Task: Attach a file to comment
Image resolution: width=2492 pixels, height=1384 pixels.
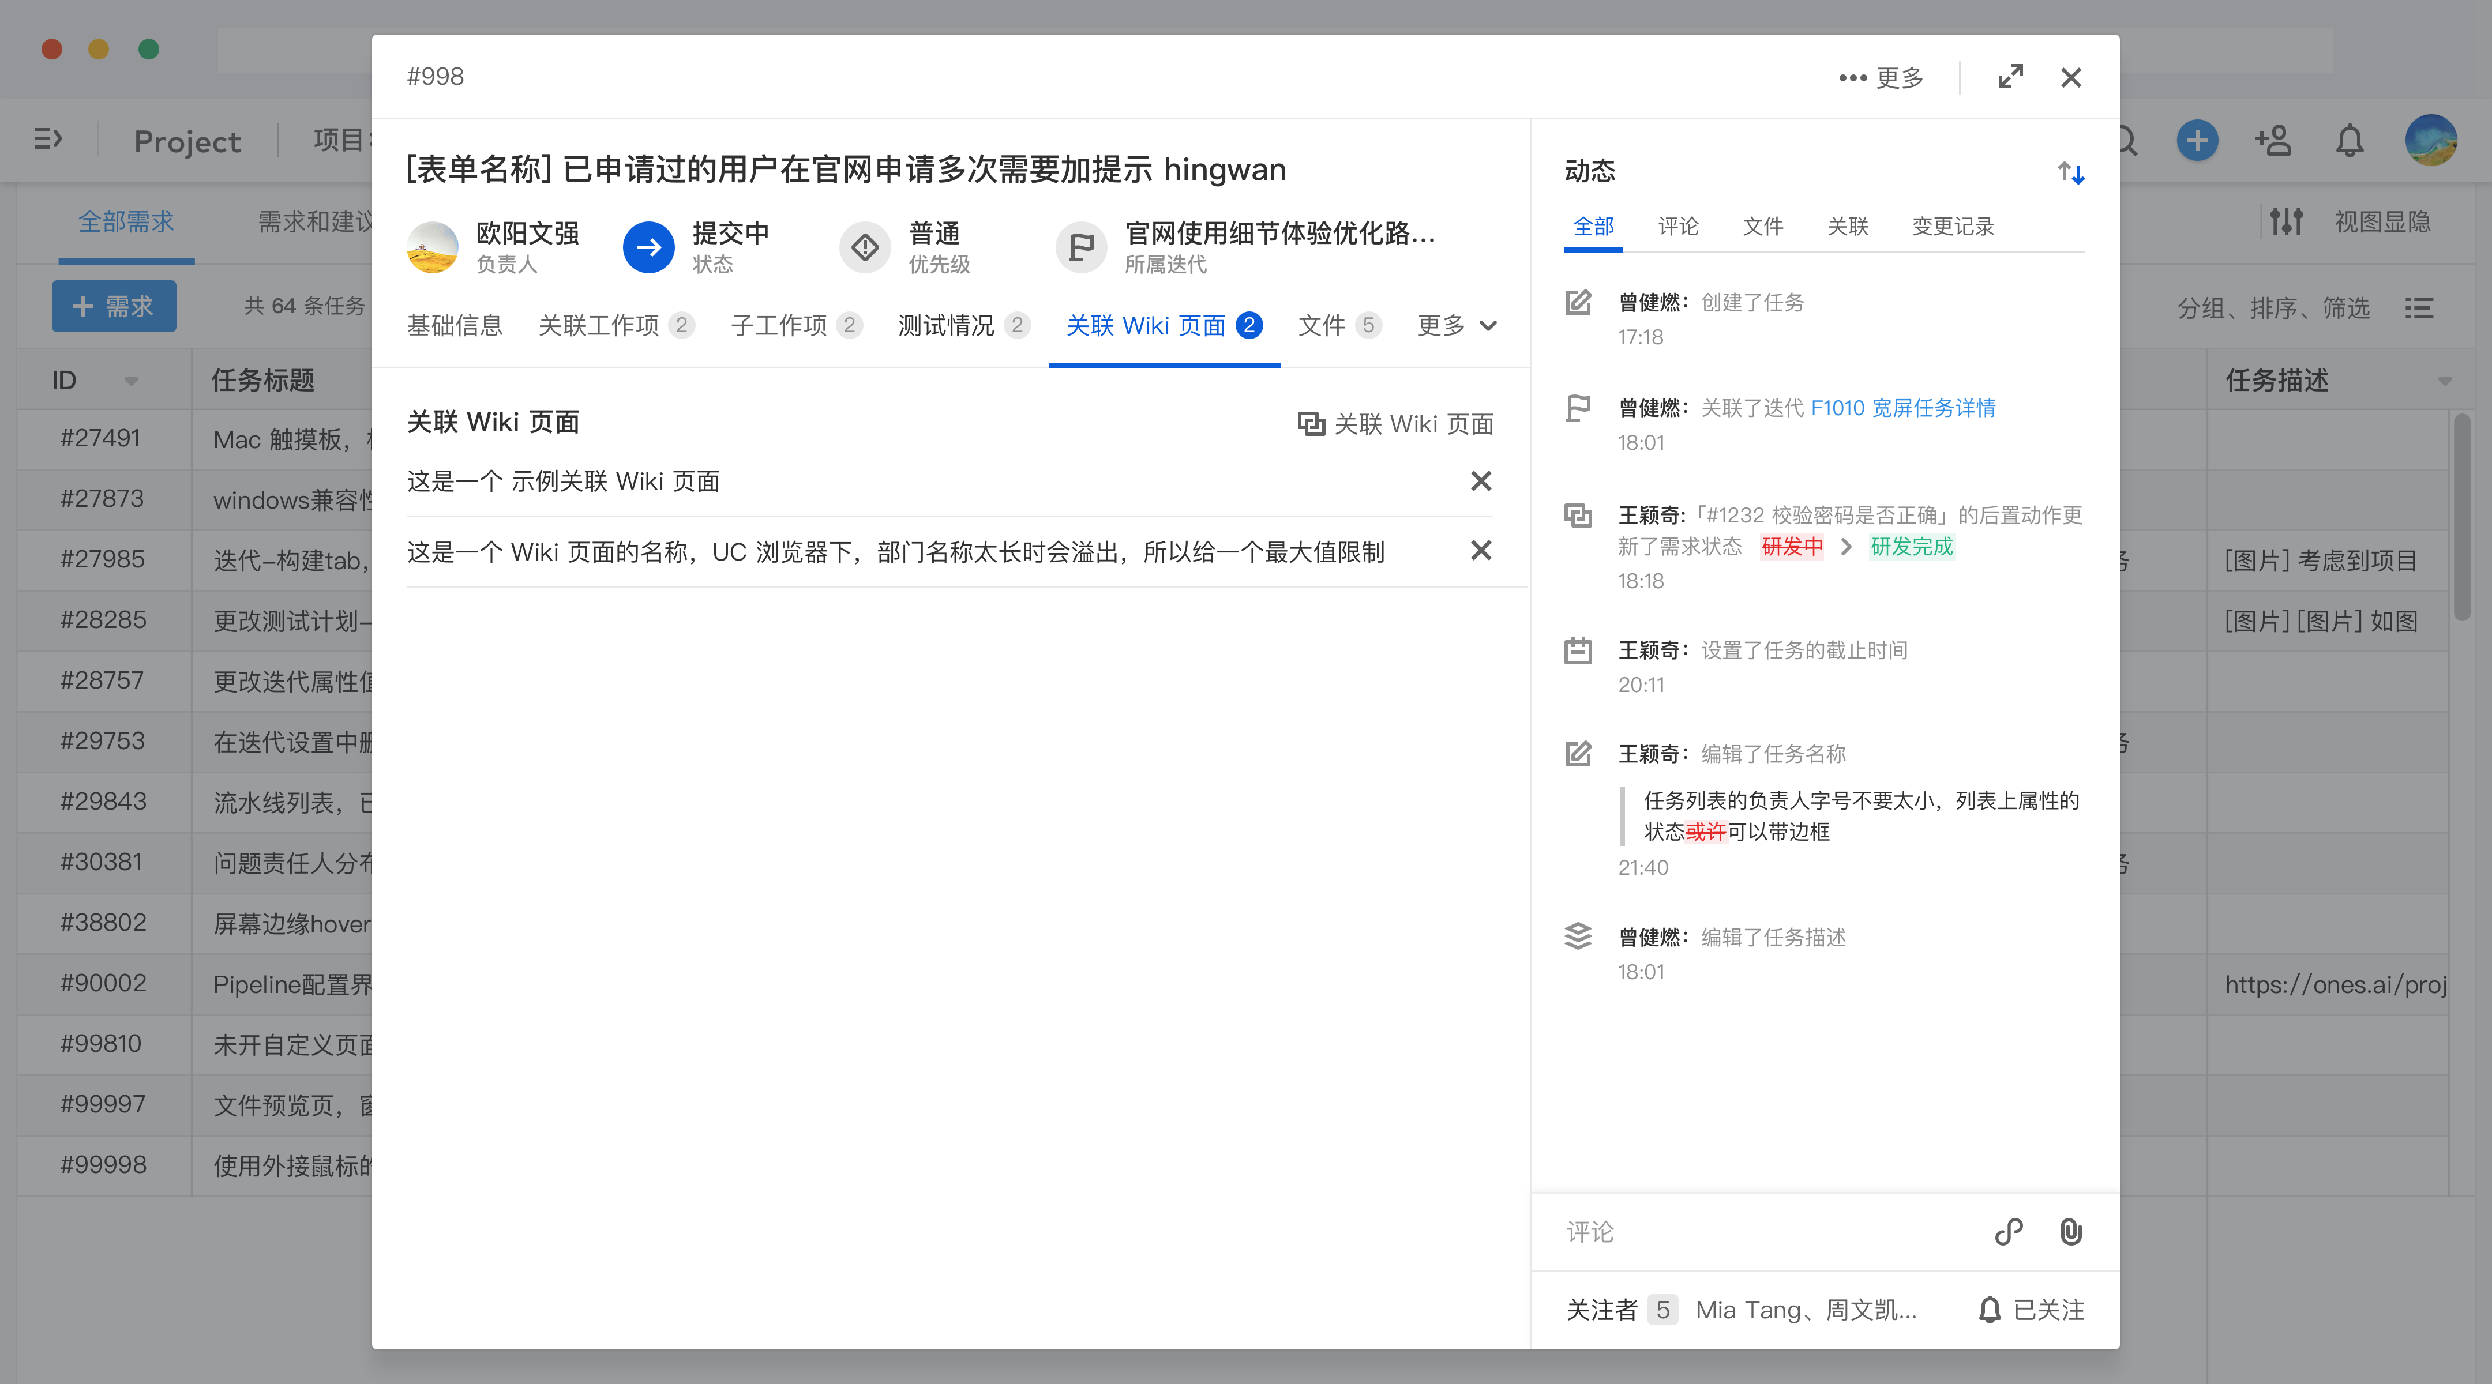Action: (x=2070, y=1231)
